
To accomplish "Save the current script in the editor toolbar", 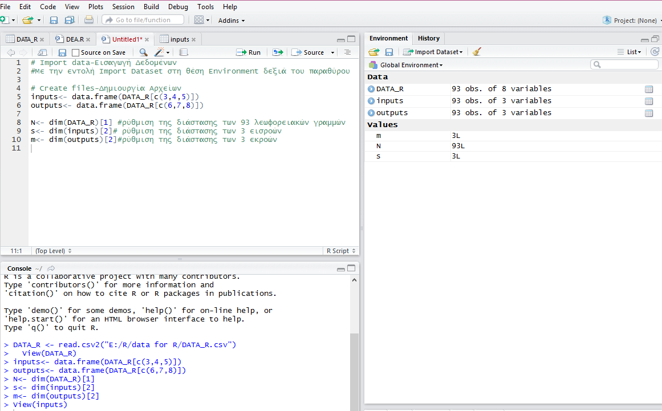I will tap(62, 52).
